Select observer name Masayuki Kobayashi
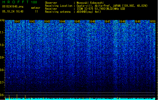Image resolution: width=158 pixels, height=100 pixels. click(x=90, y=3)
